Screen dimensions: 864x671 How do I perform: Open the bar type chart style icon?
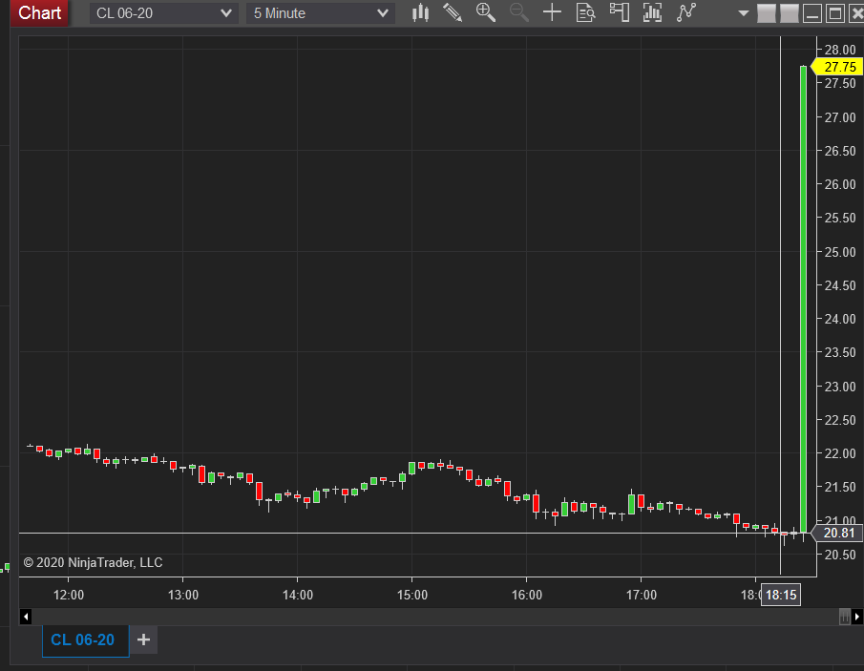(420, 12)
